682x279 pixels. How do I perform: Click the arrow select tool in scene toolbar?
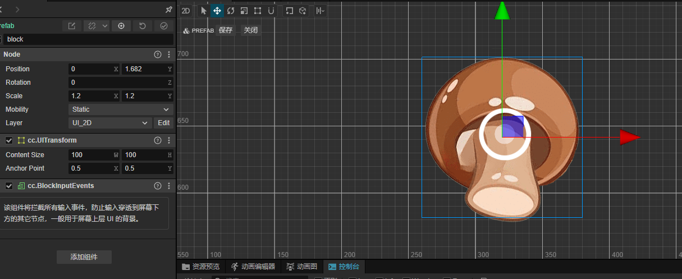click(203, 11)
